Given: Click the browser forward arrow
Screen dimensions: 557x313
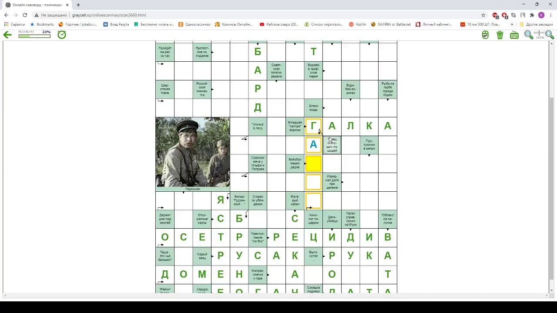Looking at the screenshot, I should 15,15.
